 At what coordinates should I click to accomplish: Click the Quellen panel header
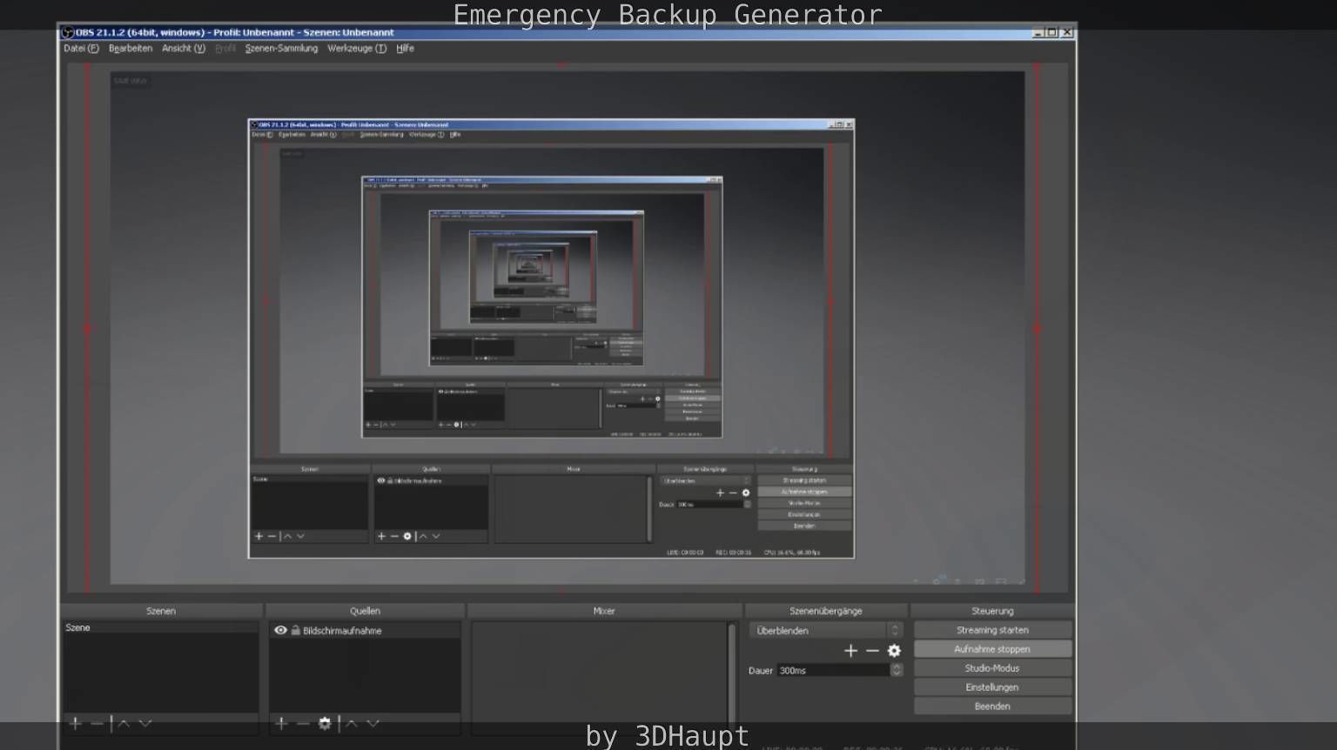point(365,611)
